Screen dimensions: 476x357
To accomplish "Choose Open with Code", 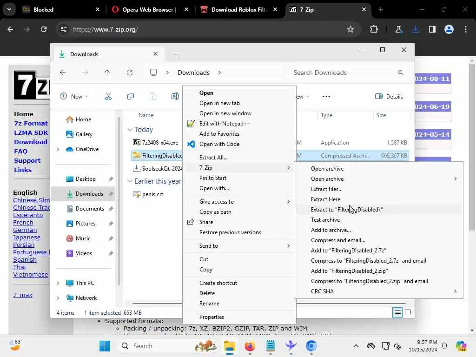I will click(x=239, y=144).
